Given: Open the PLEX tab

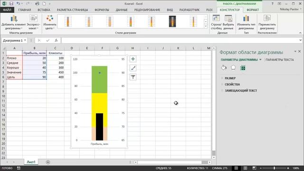Looking at the screenshot, I should pyautogui.click(x=209, y=9).
